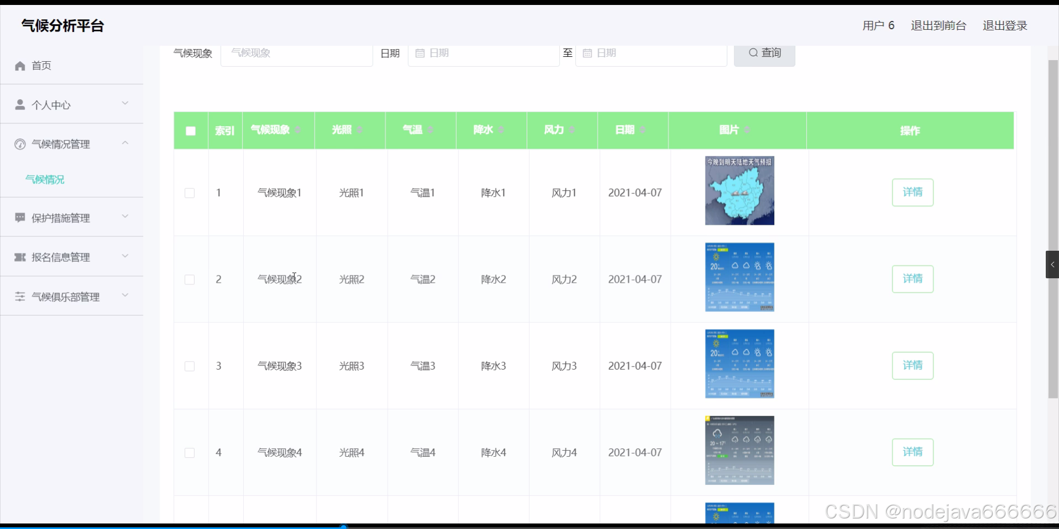Screen dimensions: 1059x529
Task: Click the calendar icon in end date field
Action: tap(587, 53)
